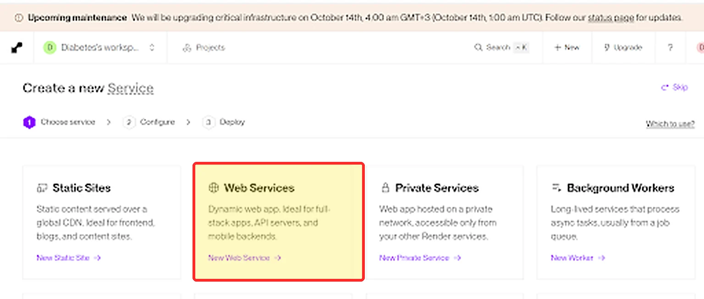Select the Background Workers card heading

(x=621, y=188)
